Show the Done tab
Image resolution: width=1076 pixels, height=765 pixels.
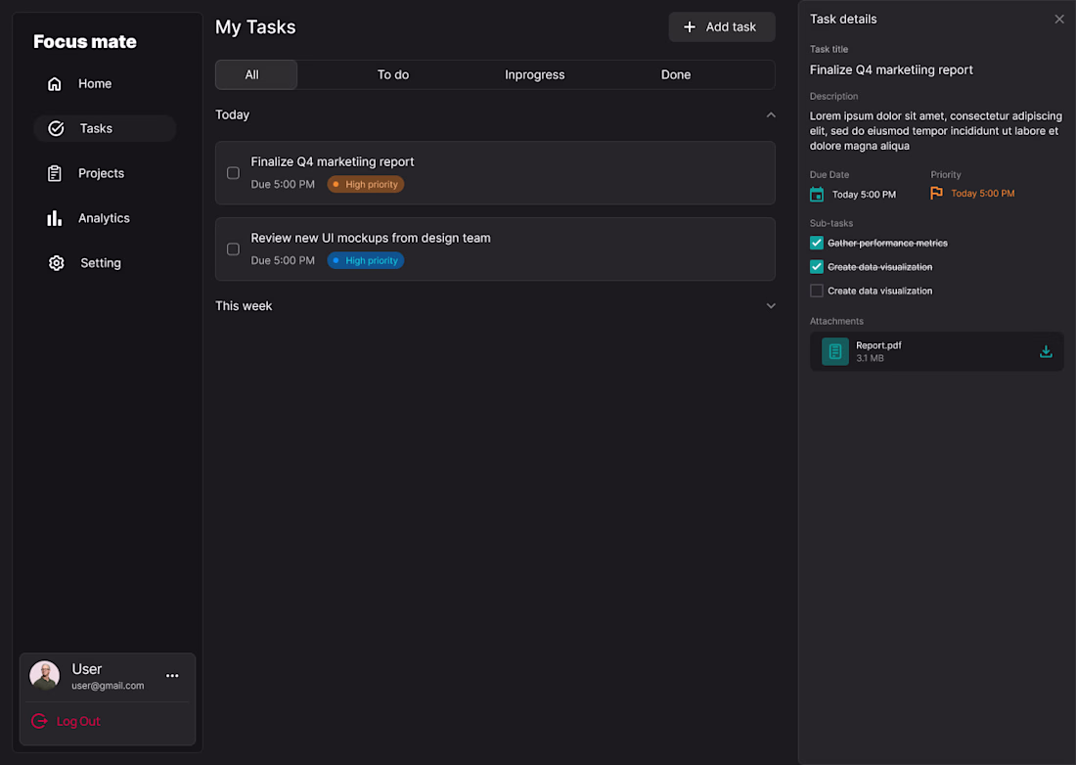pos(675,75)
